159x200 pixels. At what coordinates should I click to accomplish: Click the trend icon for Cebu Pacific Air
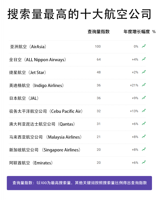(x=144, y=111)
